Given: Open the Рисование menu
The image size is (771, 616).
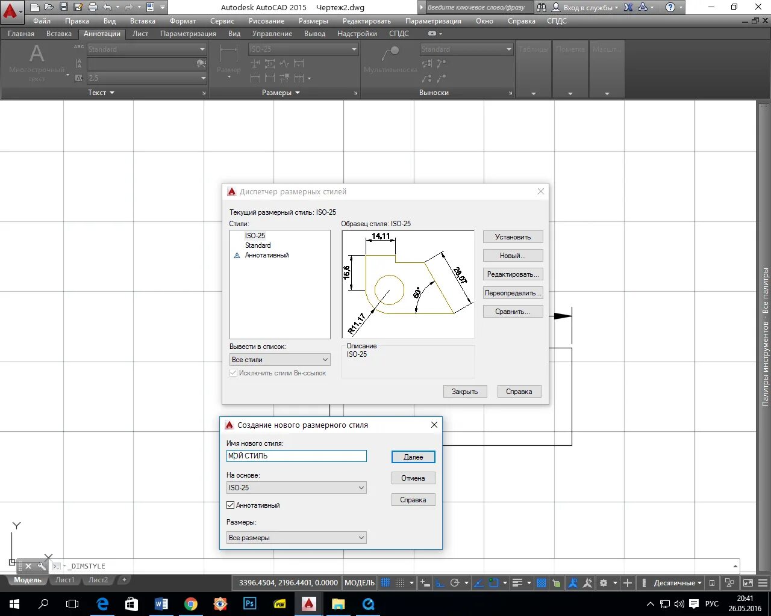Looking at the screenshot, I should pyautogui.click(x=266, y=21).
